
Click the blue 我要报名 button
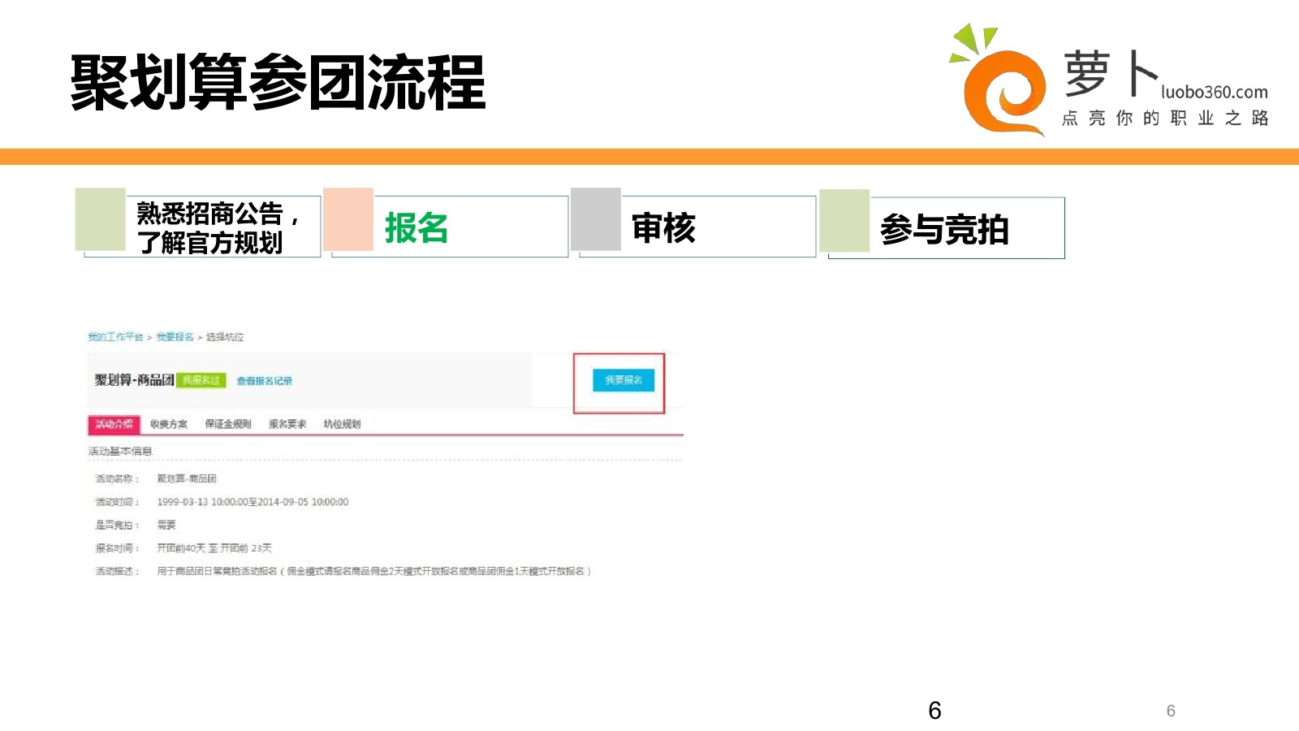624,380
